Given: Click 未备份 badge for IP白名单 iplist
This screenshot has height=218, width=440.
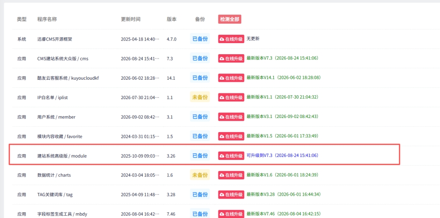Looking at the screenshot, I should point(200,97).
